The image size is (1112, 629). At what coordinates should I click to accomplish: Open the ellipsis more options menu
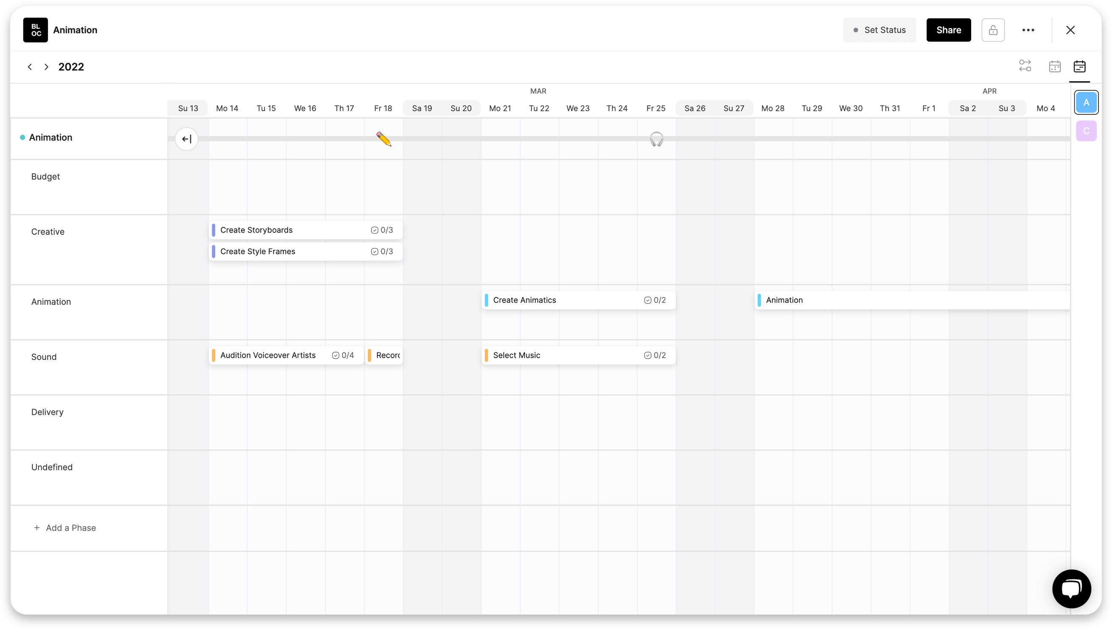click(1028, 30)
